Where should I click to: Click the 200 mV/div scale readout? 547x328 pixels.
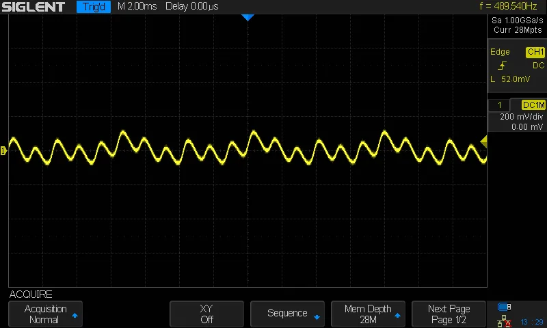pos(522,117)
